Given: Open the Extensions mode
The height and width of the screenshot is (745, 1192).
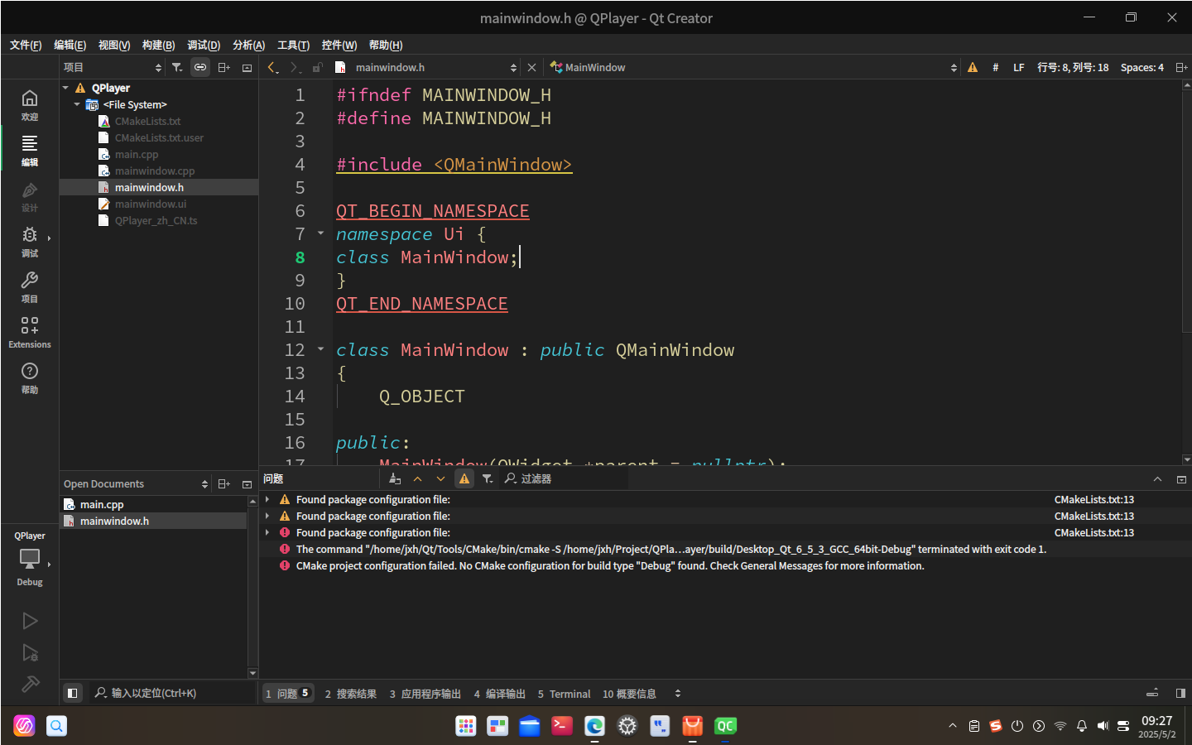Looking at the screenshot, I should [30, 332].
